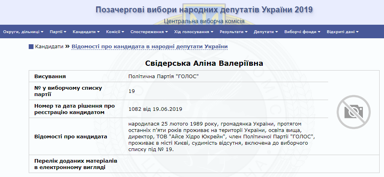Go to "Кандидати" in the breadcrumb
Screen dimensions: 384x177
(x=49, y=47)
